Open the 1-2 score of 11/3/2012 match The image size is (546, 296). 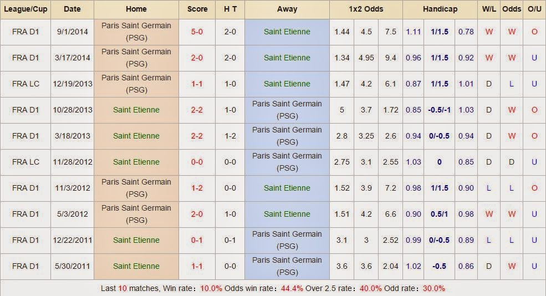197,188
